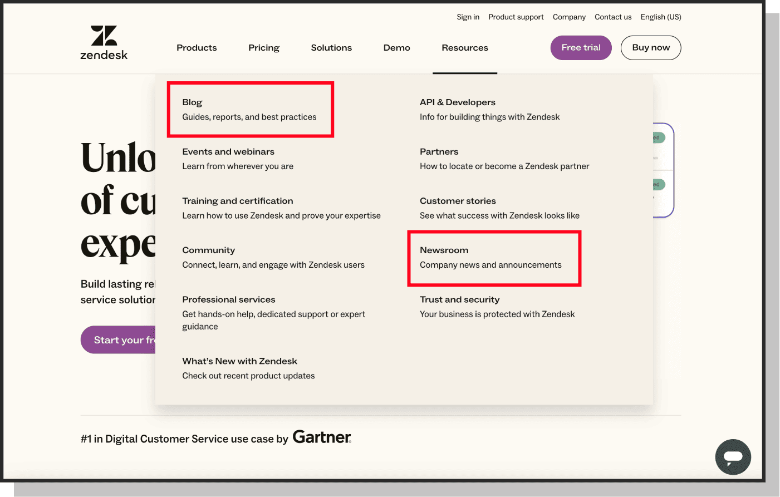This screenshot has height=497, width=780.
Task: Click the purple Start your free trial button
Action: pyautogui.click(x=118, y=339)
